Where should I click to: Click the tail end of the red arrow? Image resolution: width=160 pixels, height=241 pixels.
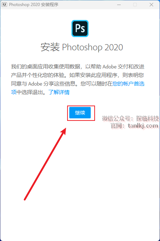[x=25, y=199]
